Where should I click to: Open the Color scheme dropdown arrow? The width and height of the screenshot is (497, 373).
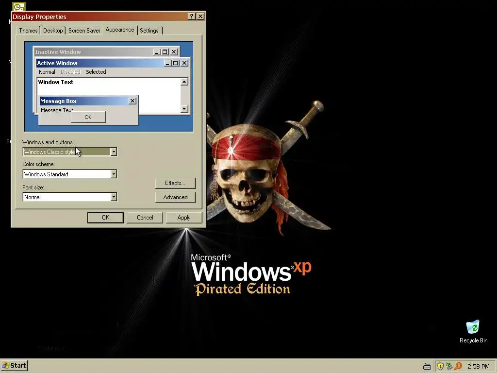pos(114,174)
